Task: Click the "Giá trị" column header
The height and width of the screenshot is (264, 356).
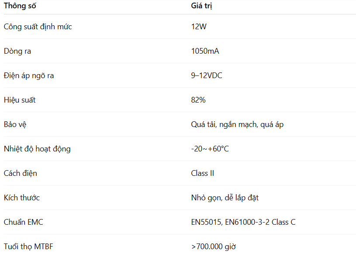Action: (x=202, y=6)
